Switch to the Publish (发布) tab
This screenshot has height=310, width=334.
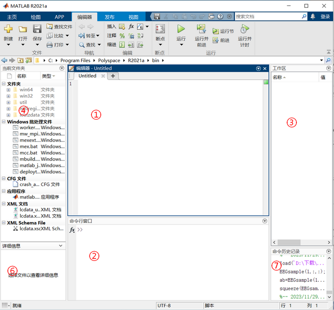pos(109,17)
